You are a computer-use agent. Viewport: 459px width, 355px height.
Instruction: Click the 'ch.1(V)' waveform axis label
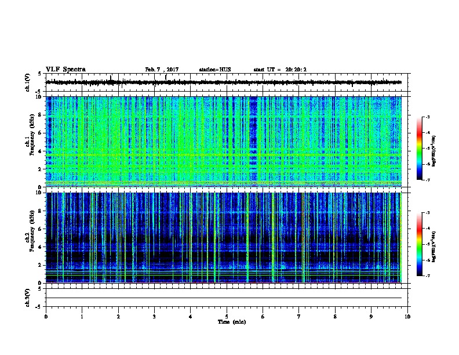[x=28, y=82]
